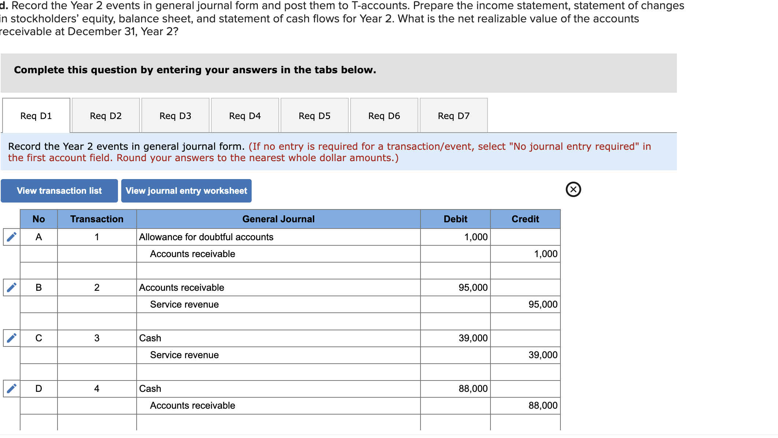
Task: Click the Allowance for doubtful accounts cell
Action: click(x=278, y=237)
